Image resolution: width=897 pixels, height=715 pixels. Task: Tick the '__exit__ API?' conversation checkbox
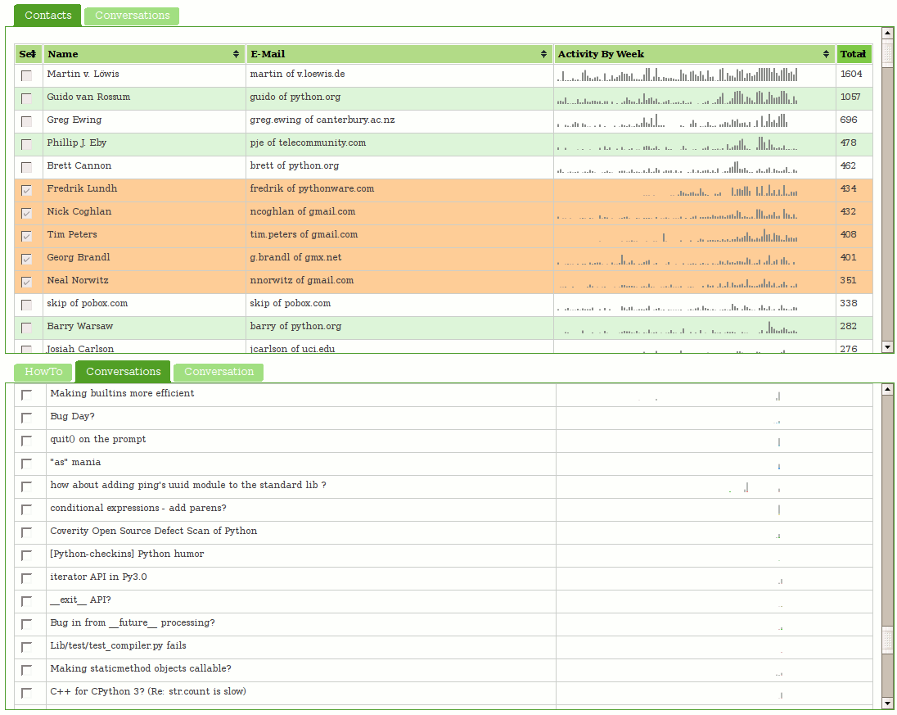[x=26, y=601]
